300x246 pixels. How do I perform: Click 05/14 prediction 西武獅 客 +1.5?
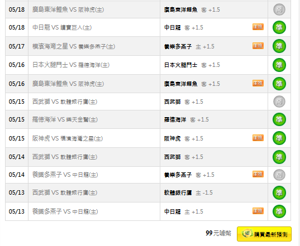coord(183,157)
